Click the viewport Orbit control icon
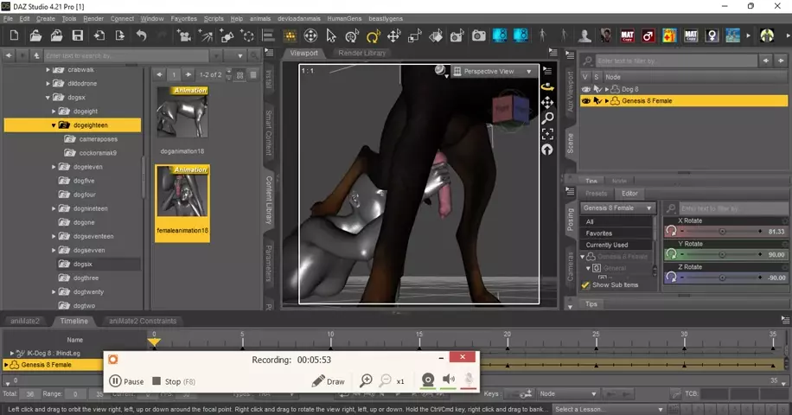Image resolution: width=792 pixels, height=415 pixels. point(547,87)
